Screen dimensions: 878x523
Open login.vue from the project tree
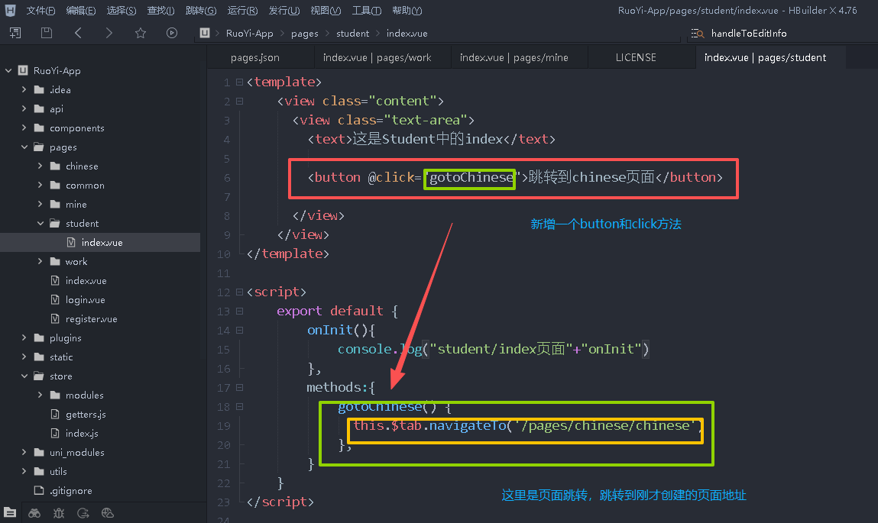[85, 300]
